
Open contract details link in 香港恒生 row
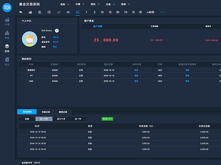[136, 70]
